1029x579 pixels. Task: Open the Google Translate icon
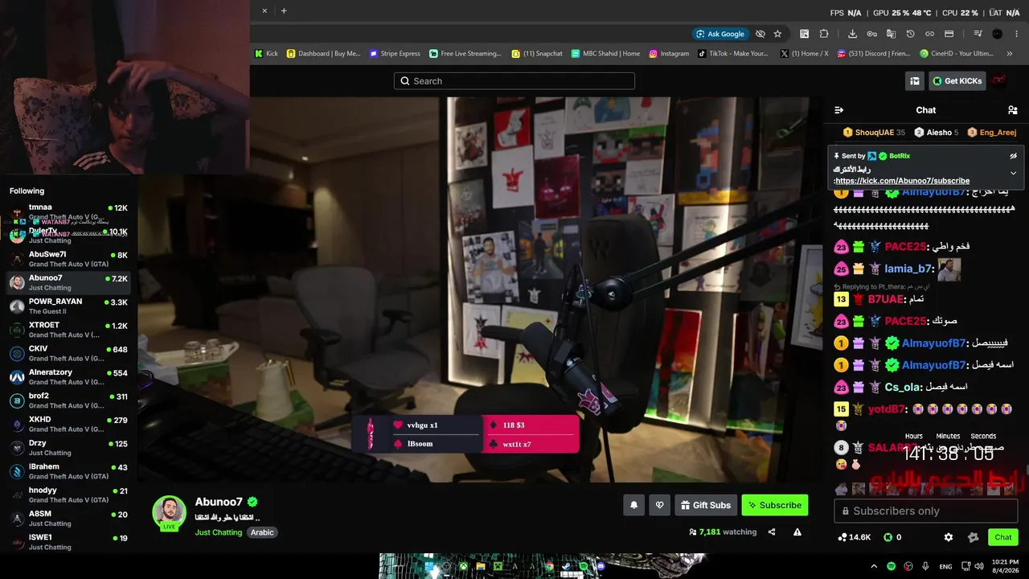[x=891, y=34]
